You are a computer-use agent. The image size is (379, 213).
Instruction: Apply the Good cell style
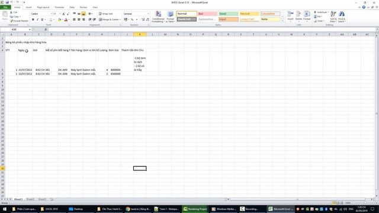[x=229, y=14]
